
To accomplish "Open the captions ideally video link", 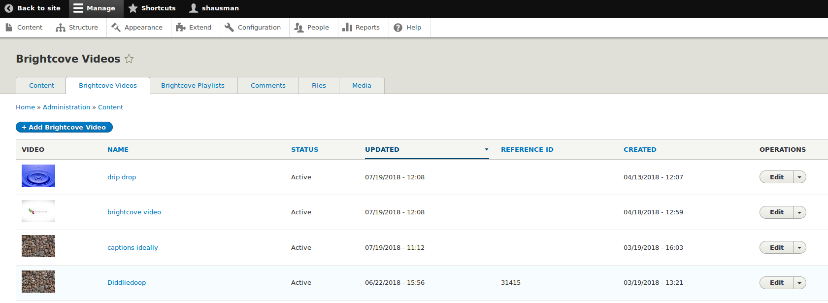I will tap(132, 248).
